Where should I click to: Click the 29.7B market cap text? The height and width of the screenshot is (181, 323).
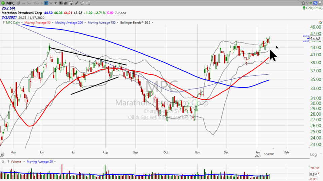23,18
